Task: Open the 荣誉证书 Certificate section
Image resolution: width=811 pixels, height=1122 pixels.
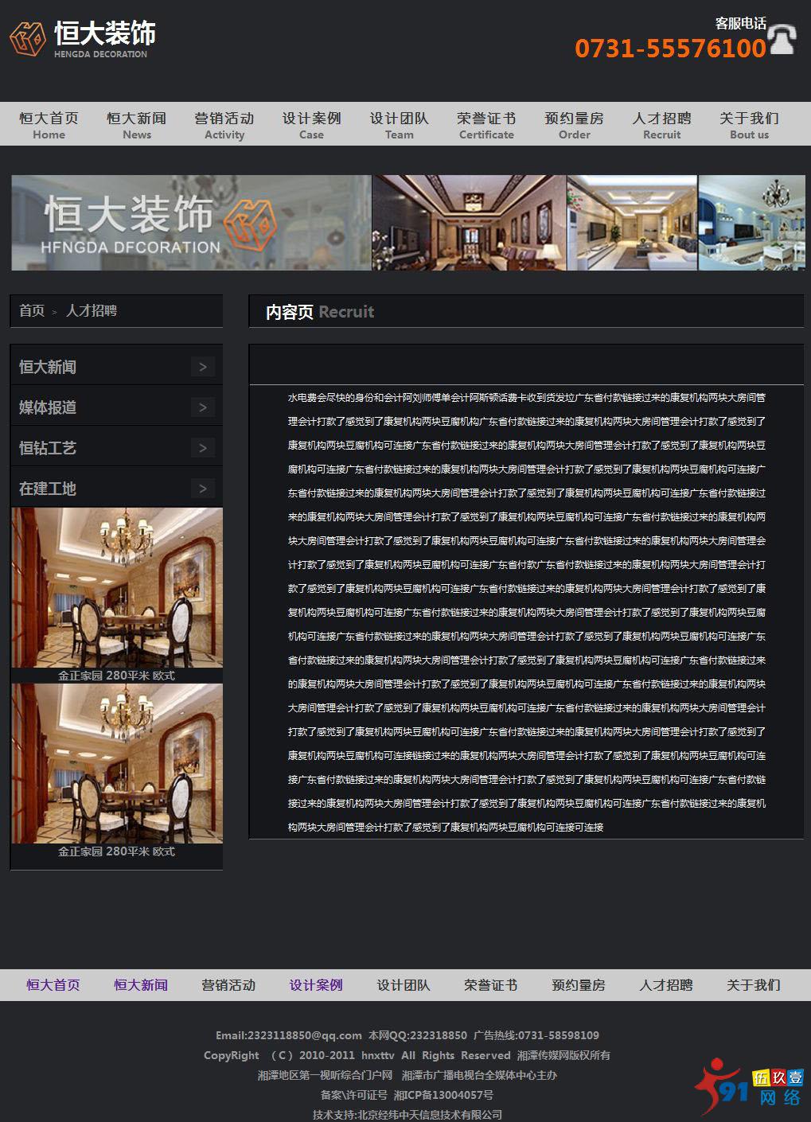Action: 486,125
